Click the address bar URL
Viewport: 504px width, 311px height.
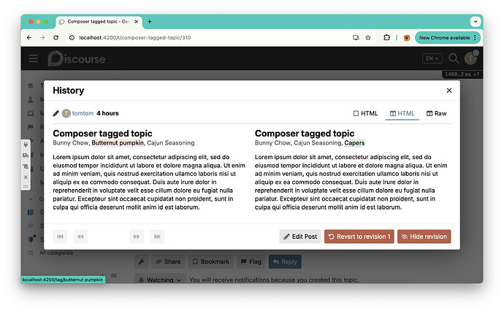(x=135, y=37)
